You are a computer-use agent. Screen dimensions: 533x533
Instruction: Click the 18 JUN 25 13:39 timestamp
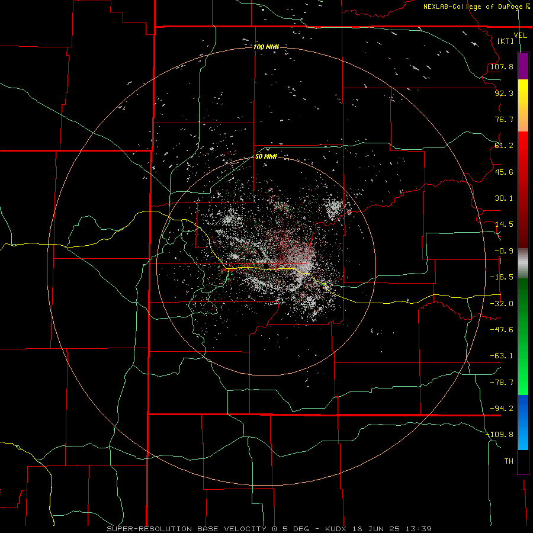click(391, 529)
